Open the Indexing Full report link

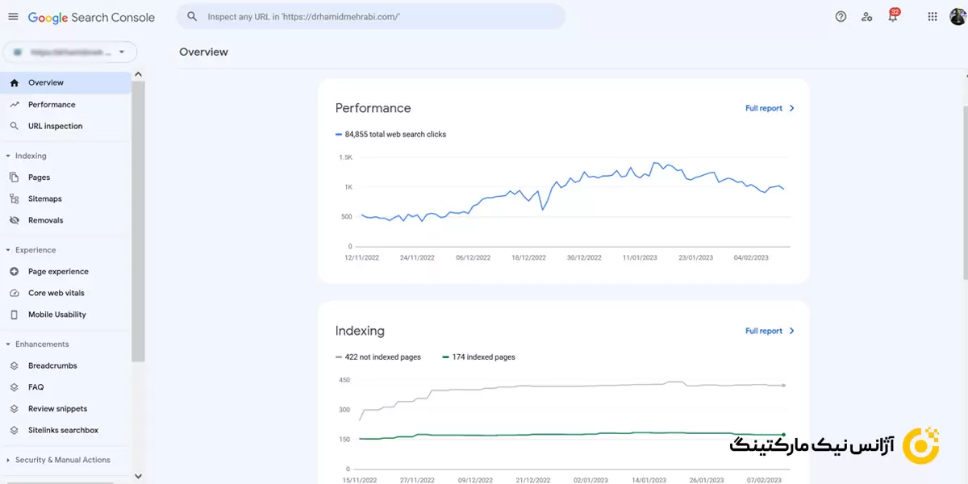(x=770, y=331)
